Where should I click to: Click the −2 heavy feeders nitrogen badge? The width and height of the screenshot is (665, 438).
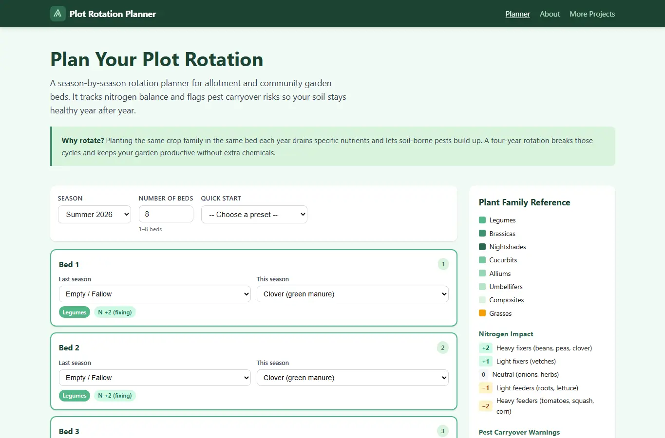pyautogui.click(x=486, y=406)
